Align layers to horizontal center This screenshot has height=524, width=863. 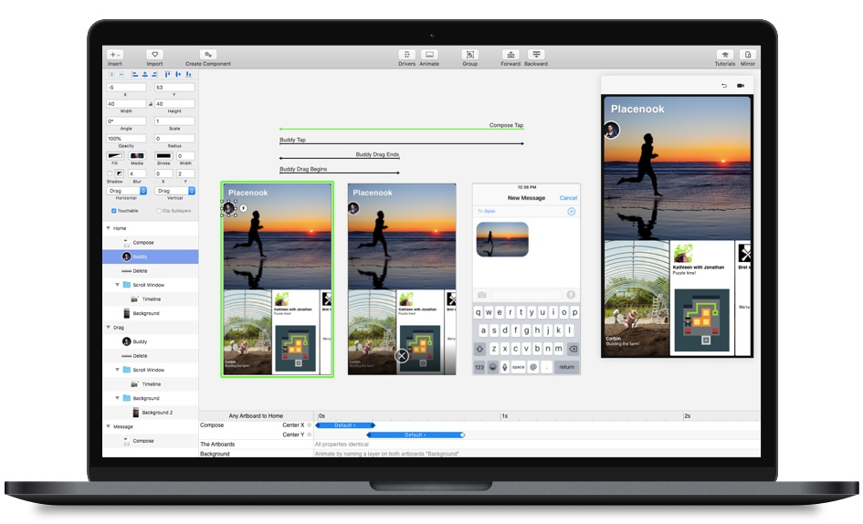[145, 74]
